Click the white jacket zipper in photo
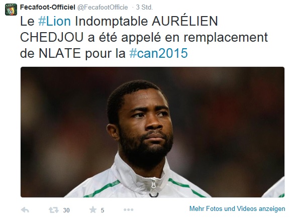 [x=153, y=187]
